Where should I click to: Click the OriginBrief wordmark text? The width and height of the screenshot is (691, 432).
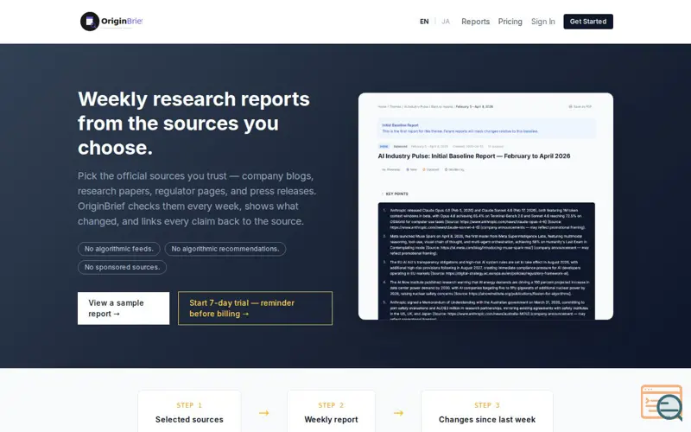[x=122, y=21]
